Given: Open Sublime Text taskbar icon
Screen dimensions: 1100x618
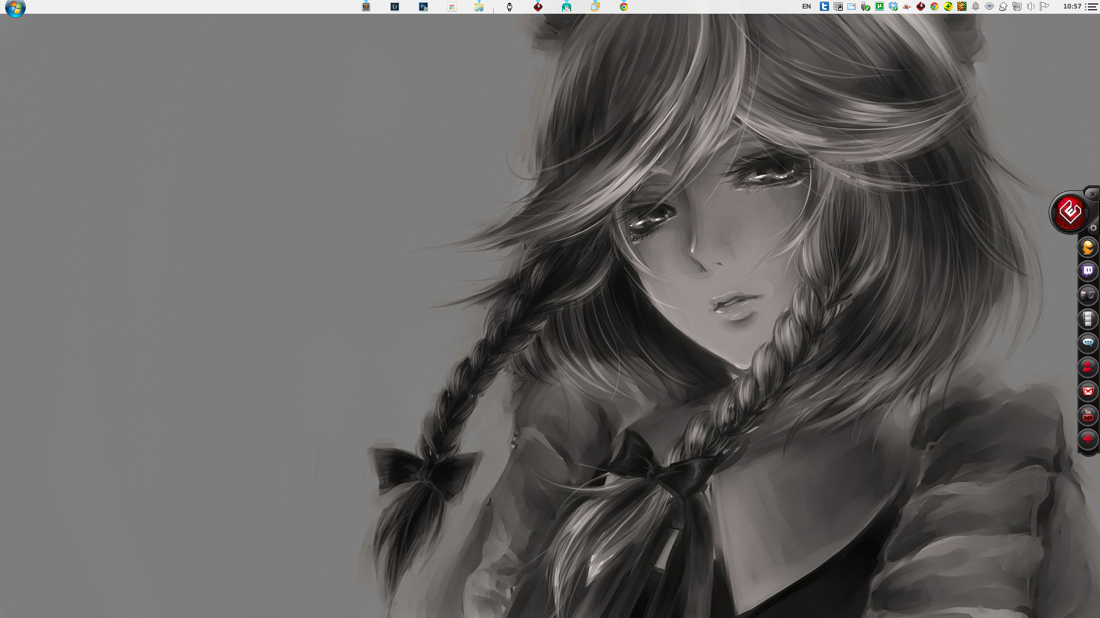Looking at the screenshot, I should 366,7.
